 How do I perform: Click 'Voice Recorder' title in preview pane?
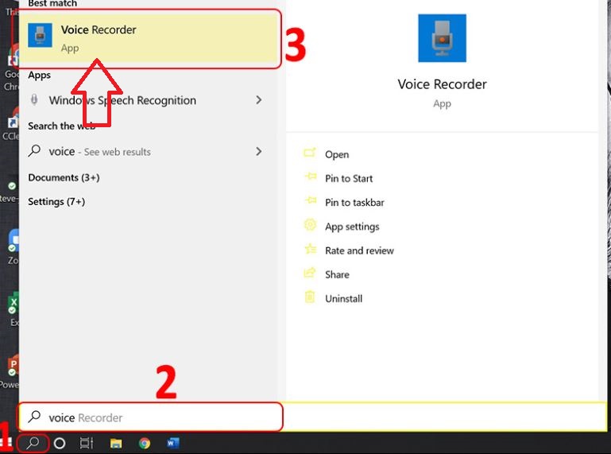(x=442, y=84)
